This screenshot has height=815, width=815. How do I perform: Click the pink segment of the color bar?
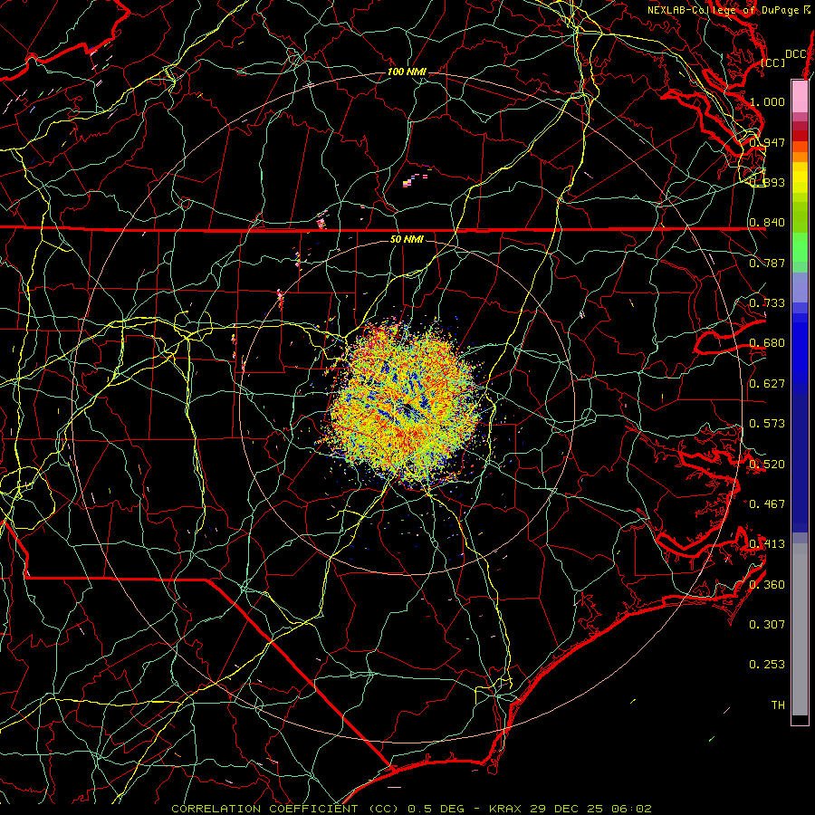[x=800, y=97]
